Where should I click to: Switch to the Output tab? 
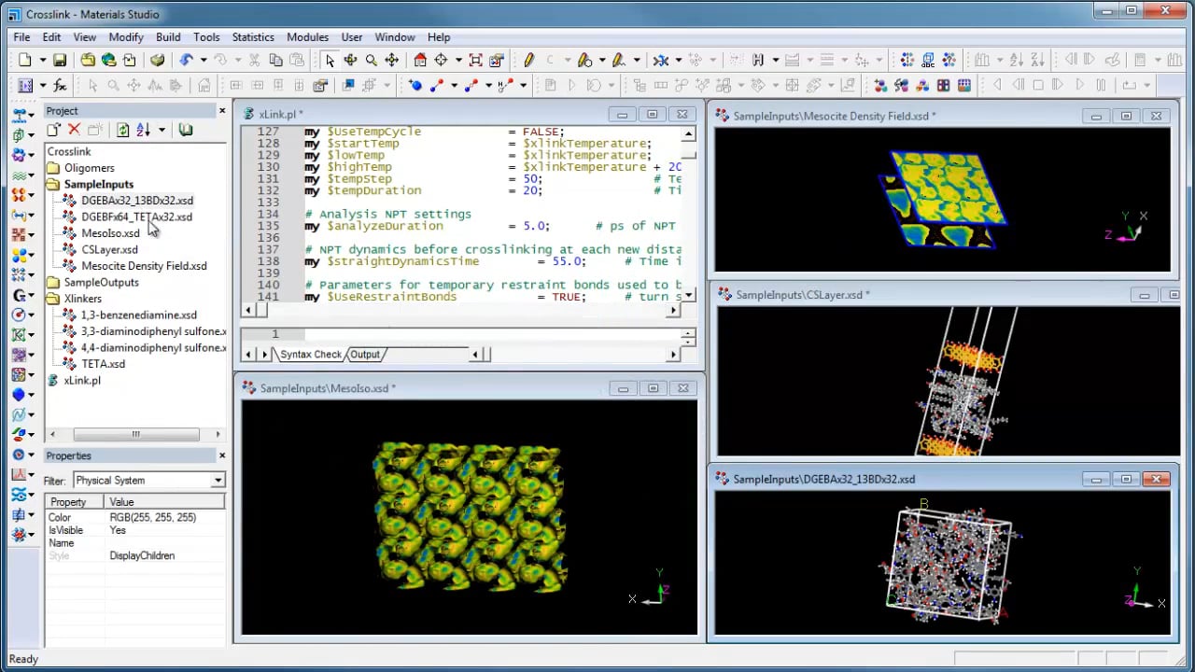pos(364,355)
